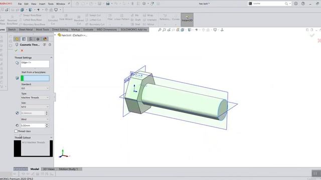
Task: Click the help question mark in title bar
Action: click(303, 3)
